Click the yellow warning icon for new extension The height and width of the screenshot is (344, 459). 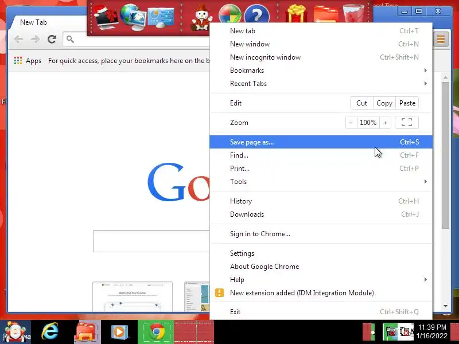pos(219,292)
